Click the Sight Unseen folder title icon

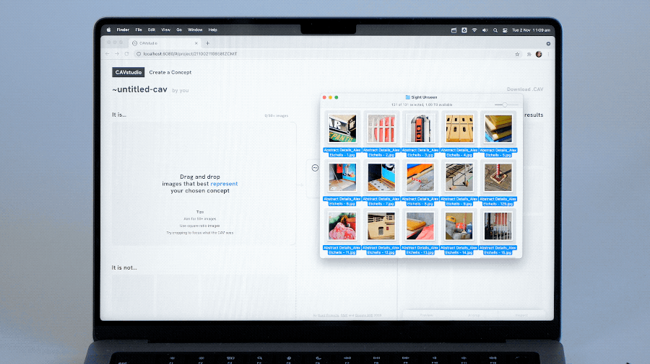coord(407,97)
